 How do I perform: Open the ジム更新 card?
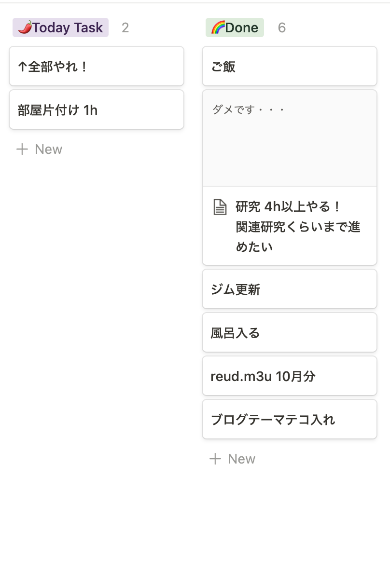[289, 289]
